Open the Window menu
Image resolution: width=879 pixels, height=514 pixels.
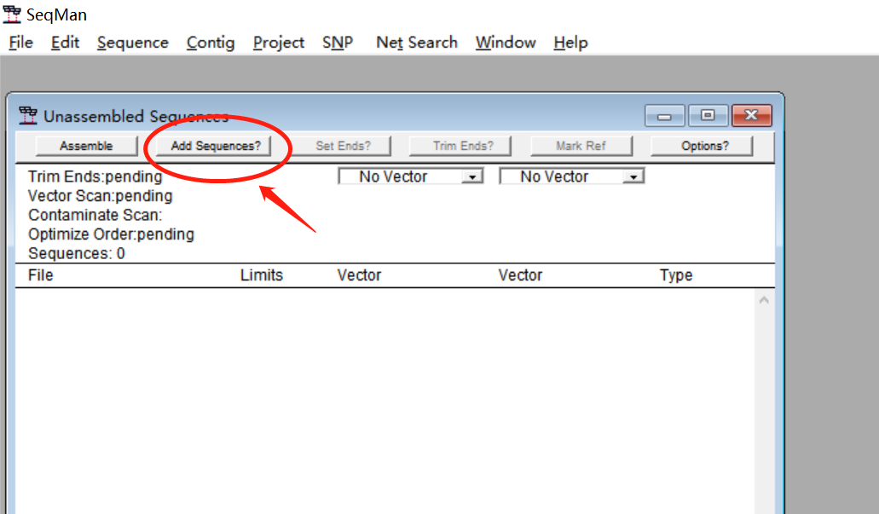tap(505, 43)
